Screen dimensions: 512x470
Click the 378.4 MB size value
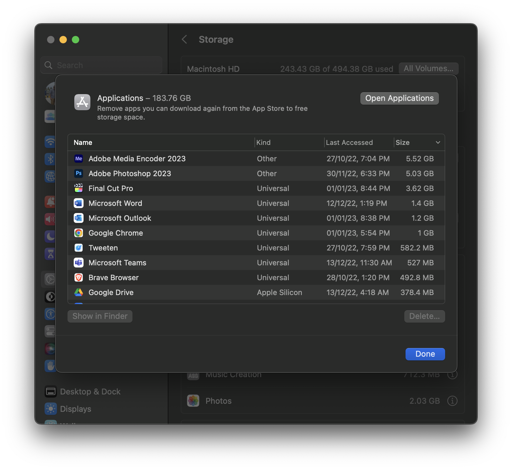pyautogui.click(x=417, y=292)
